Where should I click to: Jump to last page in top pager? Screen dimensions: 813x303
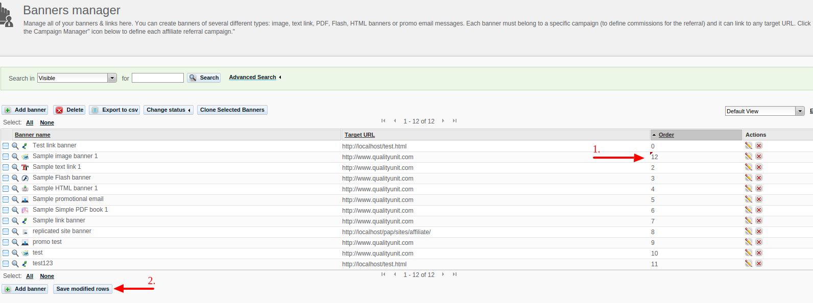pos(455,121)
